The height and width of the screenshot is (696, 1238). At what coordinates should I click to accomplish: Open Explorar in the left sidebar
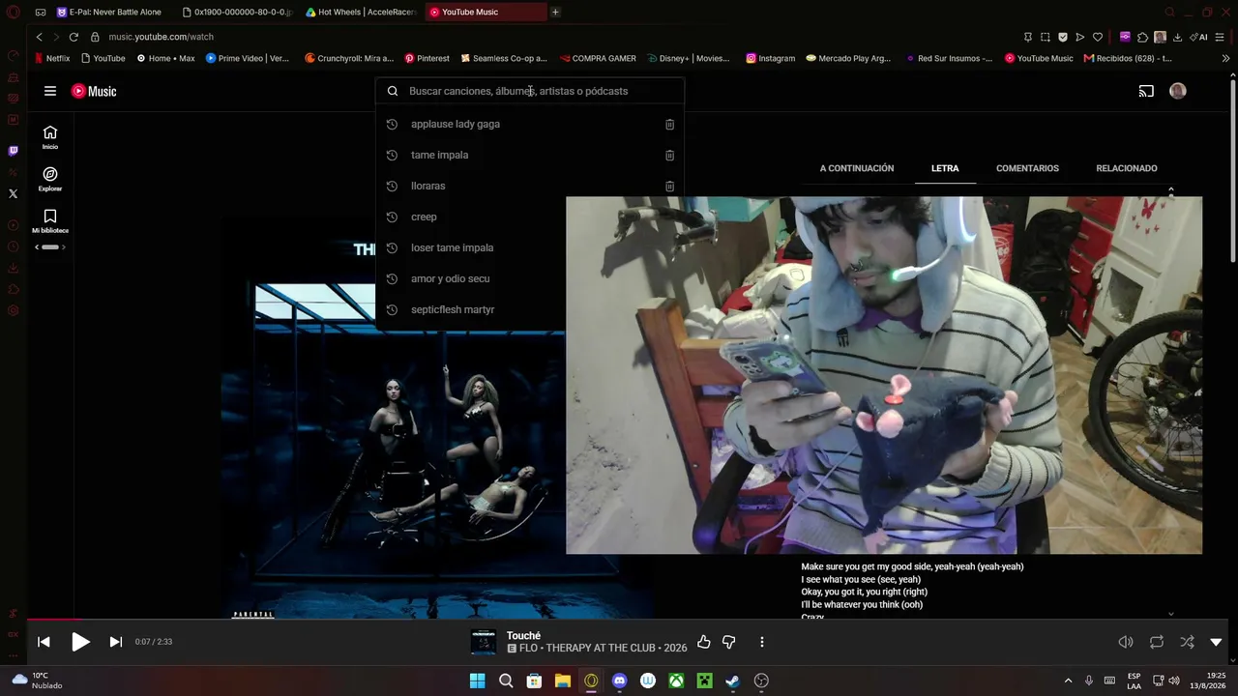pos(50,179)
